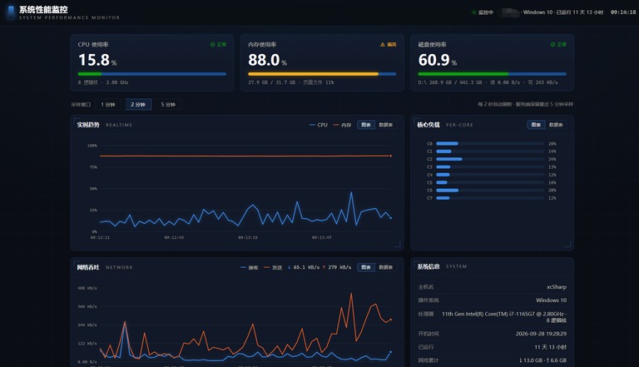Image resolution: width=639 pixels, height=367 pixels.
Task: Switch realtime trend panel to 数据表 view
Action: pos(385,125)
